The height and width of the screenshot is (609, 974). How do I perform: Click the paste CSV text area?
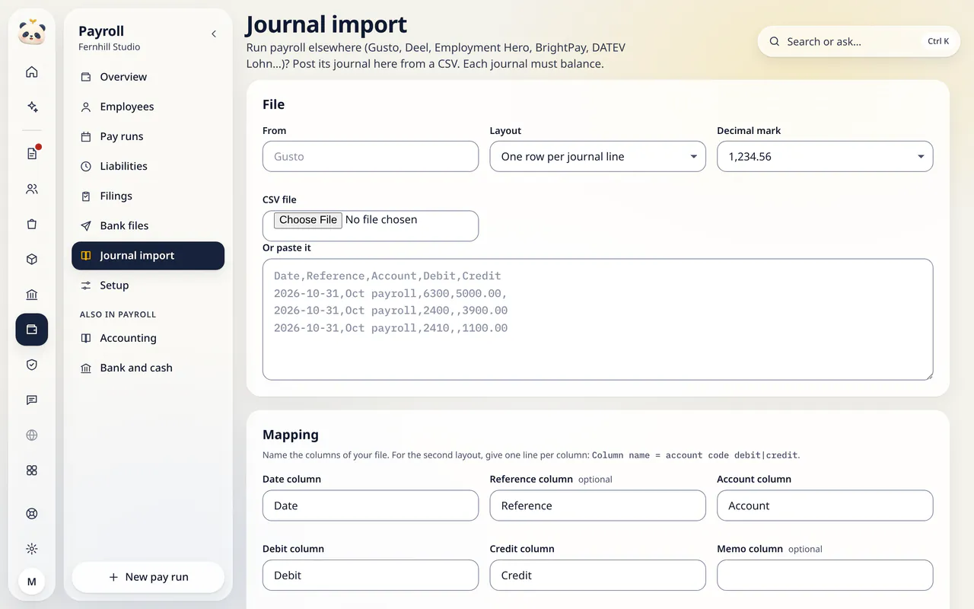[x=597, y=319]
